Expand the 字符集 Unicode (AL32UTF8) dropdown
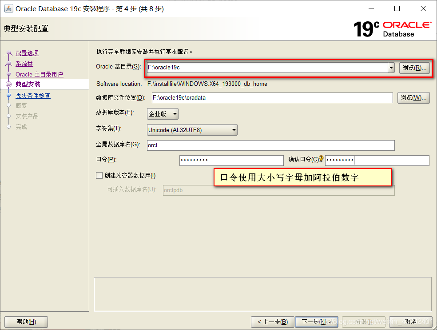This screenshot has height=330, width=437. pos(192,130)
